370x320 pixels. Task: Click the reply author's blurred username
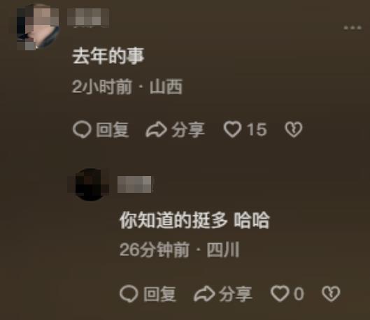135,184
